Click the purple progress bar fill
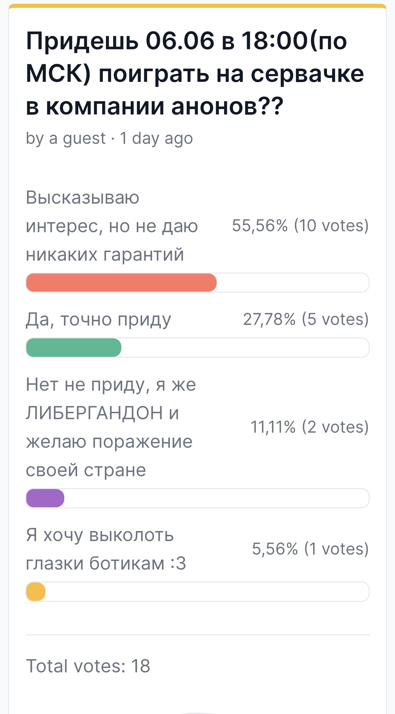Screen dimensions: 395x714 coord(45,498)
